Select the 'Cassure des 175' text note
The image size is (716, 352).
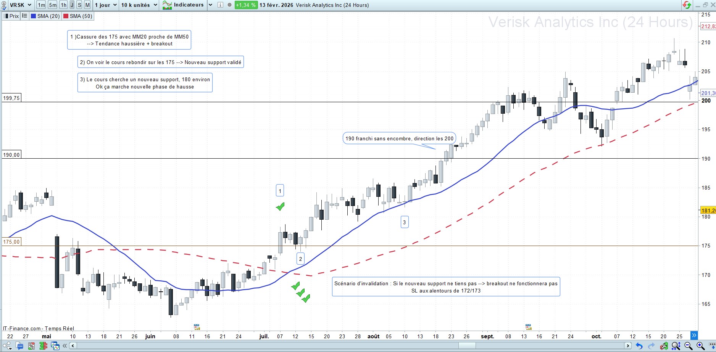pyautogui.click(x=129, y=40)
